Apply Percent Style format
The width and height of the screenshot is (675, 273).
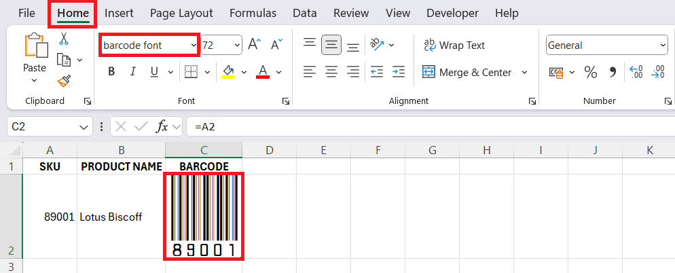[x=591, y=73]
